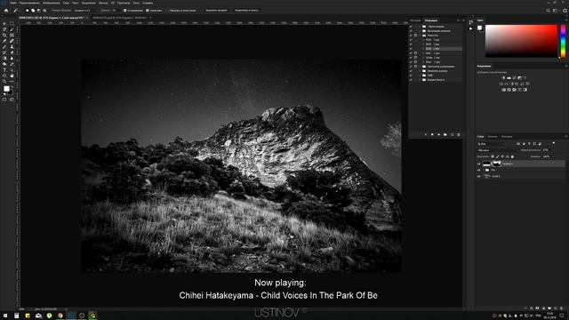Open the 3D menu
The width and height of the screenshot is (569, 320).
[113, 3]
